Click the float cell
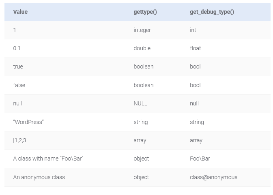Image resolution: width=273 pixels, height=195 pixels. (x=196, y=48)
